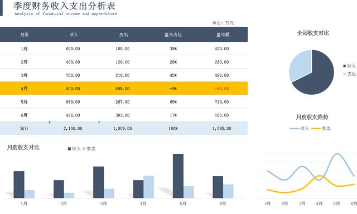Click the 17% ratio cell

click(x=173, y=115)
